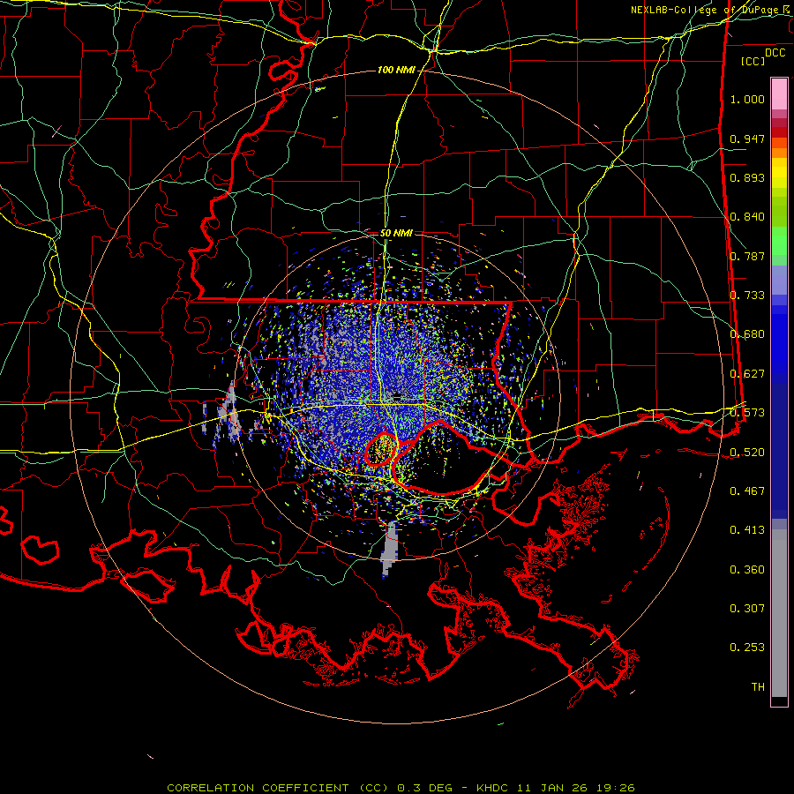Click the 0.360 color scale value
Image resolution: width=794 pixels, height=794 pixels.
coord(747,569)
